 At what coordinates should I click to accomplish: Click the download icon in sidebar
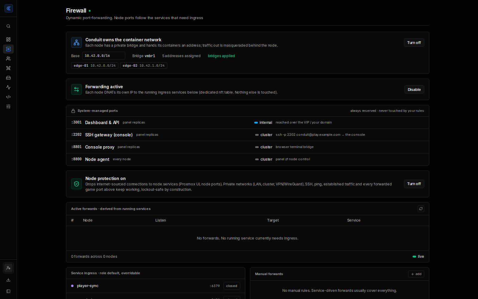8,280
